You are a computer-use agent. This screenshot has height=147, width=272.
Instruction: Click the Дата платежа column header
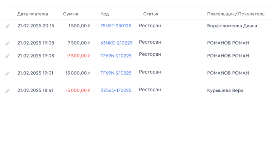[x=33, y=14]
